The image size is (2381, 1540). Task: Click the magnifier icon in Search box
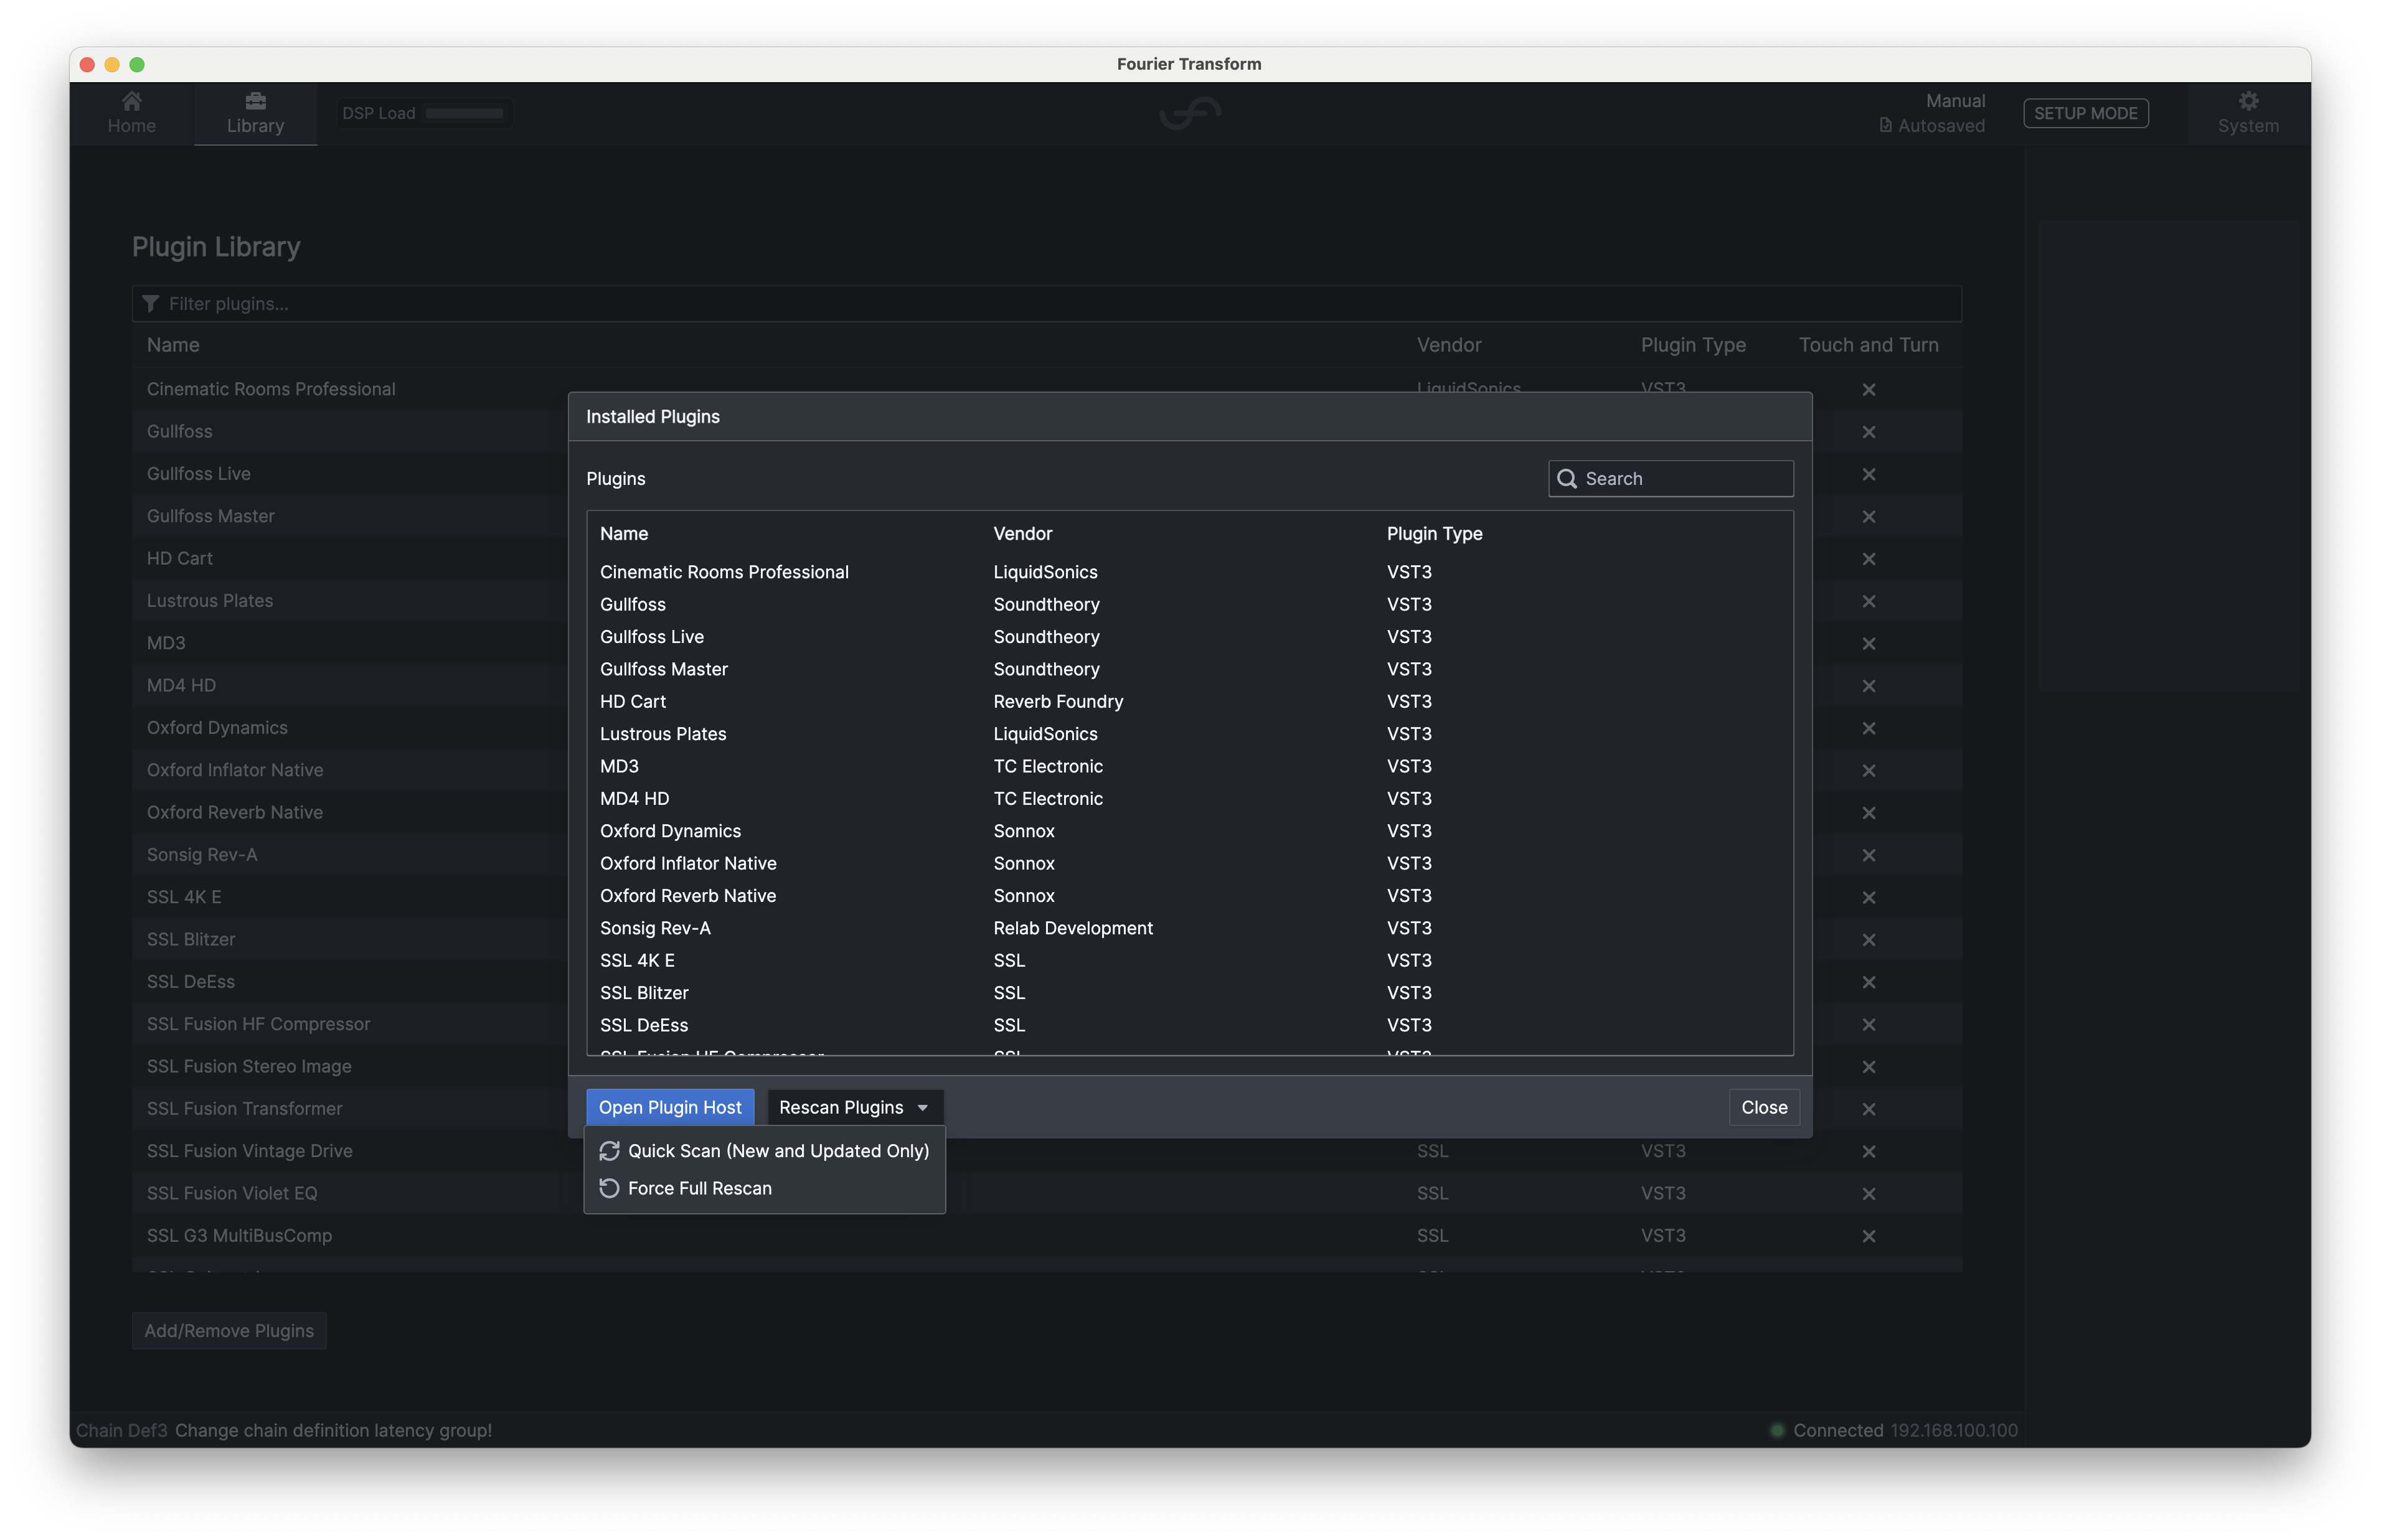point(1566,478)
